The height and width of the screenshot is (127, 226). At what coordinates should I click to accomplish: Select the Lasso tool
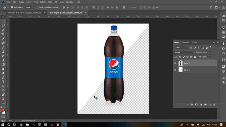click(x=3, y=26)
